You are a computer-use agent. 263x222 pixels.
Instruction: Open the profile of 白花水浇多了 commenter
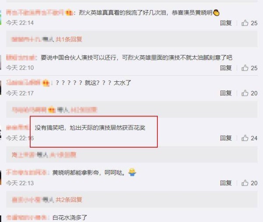[26, 218]
